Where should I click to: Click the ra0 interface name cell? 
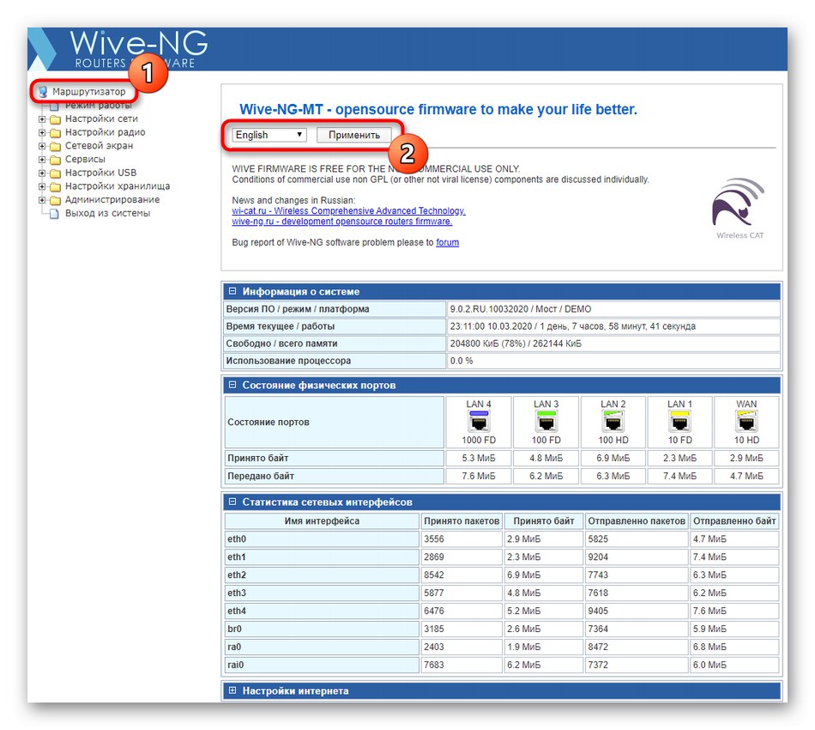(322, 647)
